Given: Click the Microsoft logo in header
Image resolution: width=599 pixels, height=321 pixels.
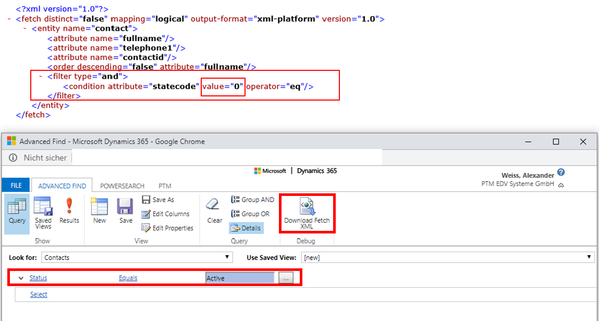Looking at the screenshot, I should tap(270, 171).
